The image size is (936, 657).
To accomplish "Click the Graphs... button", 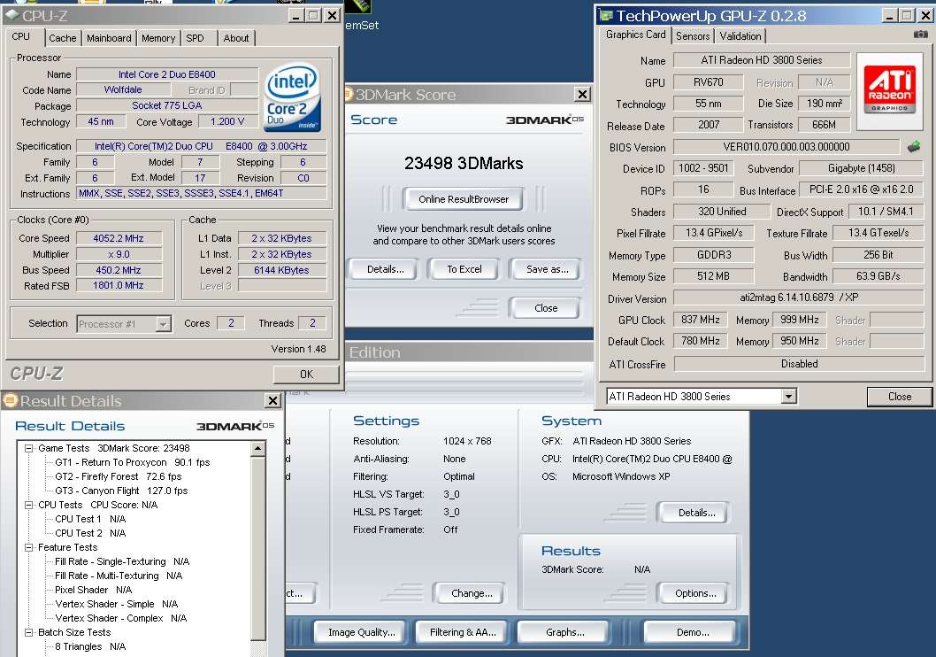I will point(564,632).
